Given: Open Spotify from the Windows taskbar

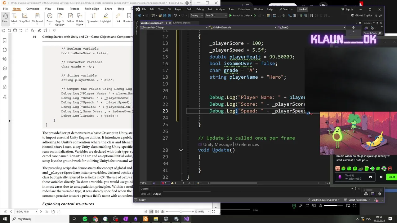Looking at the screenshot, I should (85, 219).
